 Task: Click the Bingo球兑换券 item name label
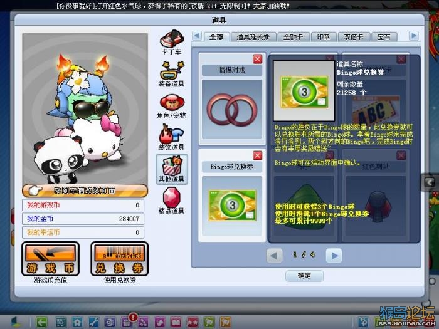232,167
